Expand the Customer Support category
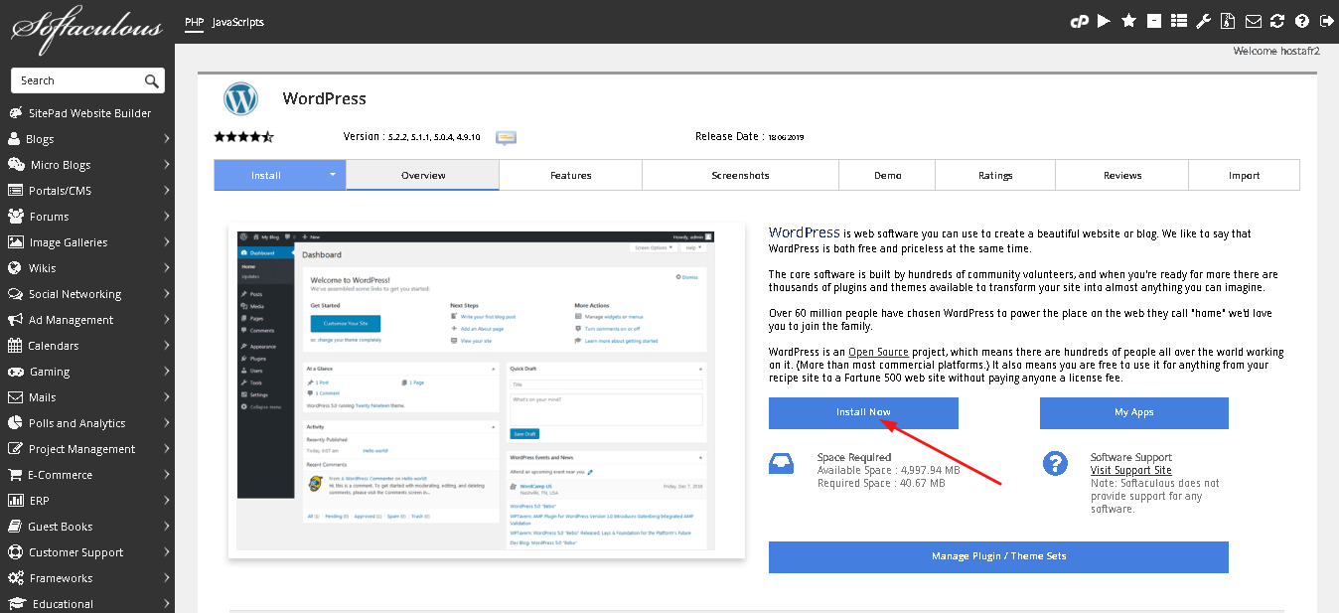The image size is (1339, 613). tap(166, 552)
